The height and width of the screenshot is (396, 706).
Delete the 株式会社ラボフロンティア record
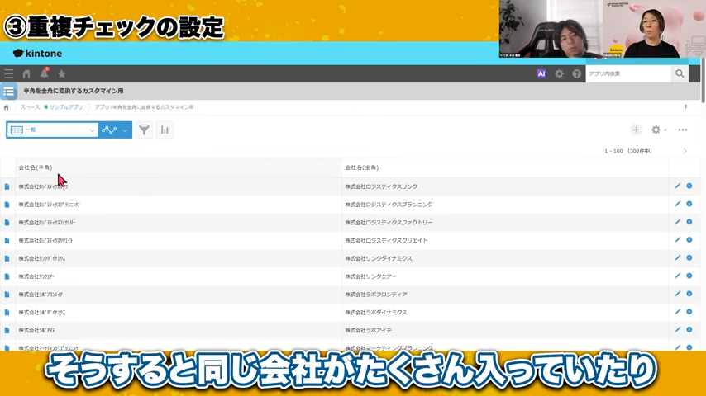click(x=689, y=294)
